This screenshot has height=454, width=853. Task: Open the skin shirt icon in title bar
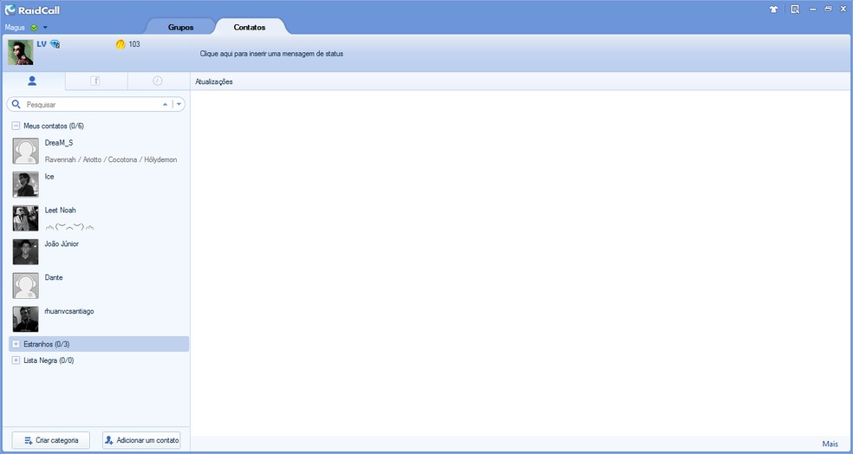point(773,10)
